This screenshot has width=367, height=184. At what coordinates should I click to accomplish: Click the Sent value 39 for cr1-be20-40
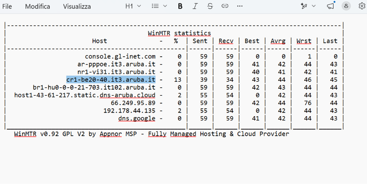click(203, 80)
